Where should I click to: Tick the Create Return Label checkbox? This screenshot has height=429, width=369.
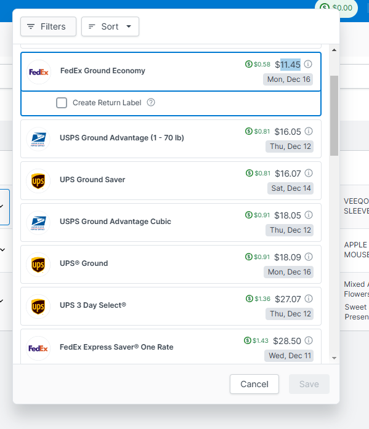point(62,103)
